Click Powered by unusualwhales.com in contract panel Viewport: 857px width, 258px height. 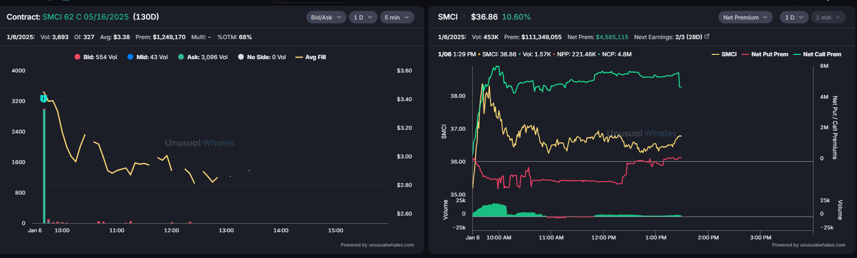[377, 245]
